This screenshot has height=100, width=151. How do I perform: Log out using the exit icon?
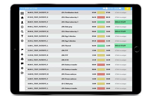[22, 73]
